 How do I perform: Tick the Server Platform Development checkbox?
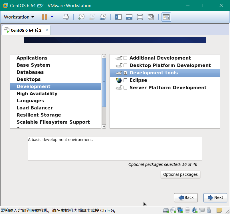click(125, 88)
